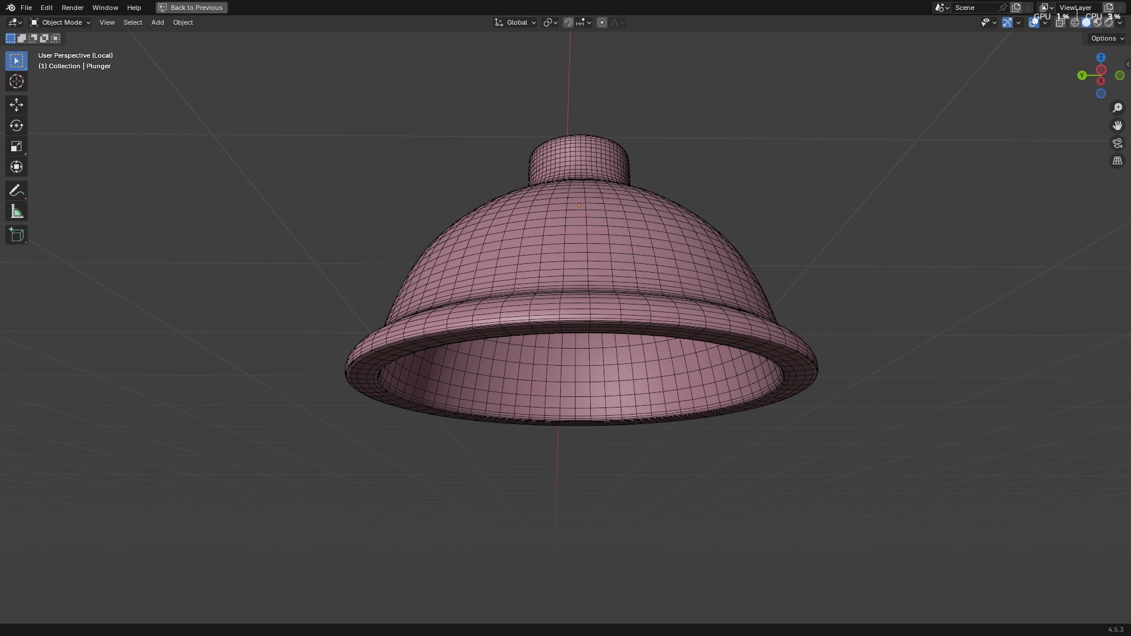Open Global transform orientation dropdown
The height and width of the screenshot is (636, 1131).
tap(515, 22)
